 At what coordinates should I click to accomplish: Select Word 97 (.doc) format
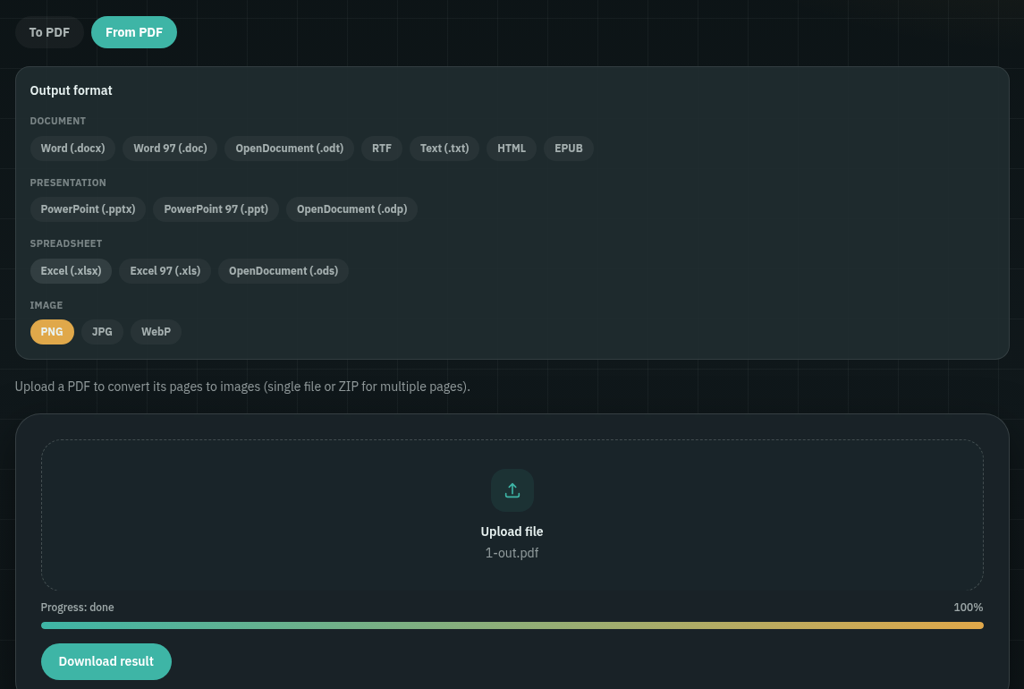(x=171, y=149)
